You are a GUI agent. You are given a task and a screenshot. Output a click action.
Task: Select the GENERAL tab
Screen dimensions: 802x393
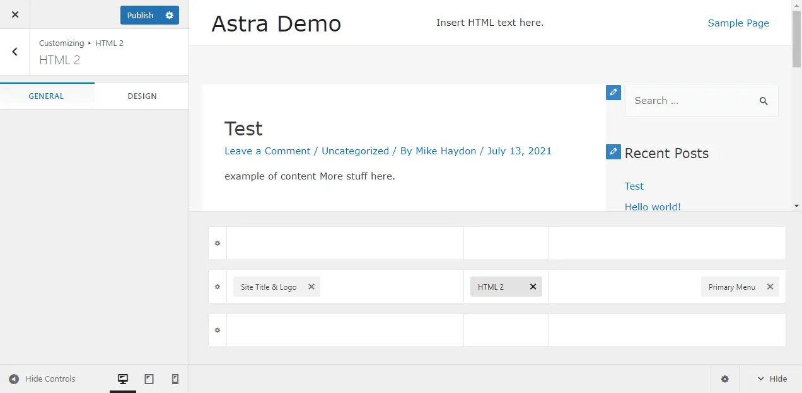click(46, 96)
